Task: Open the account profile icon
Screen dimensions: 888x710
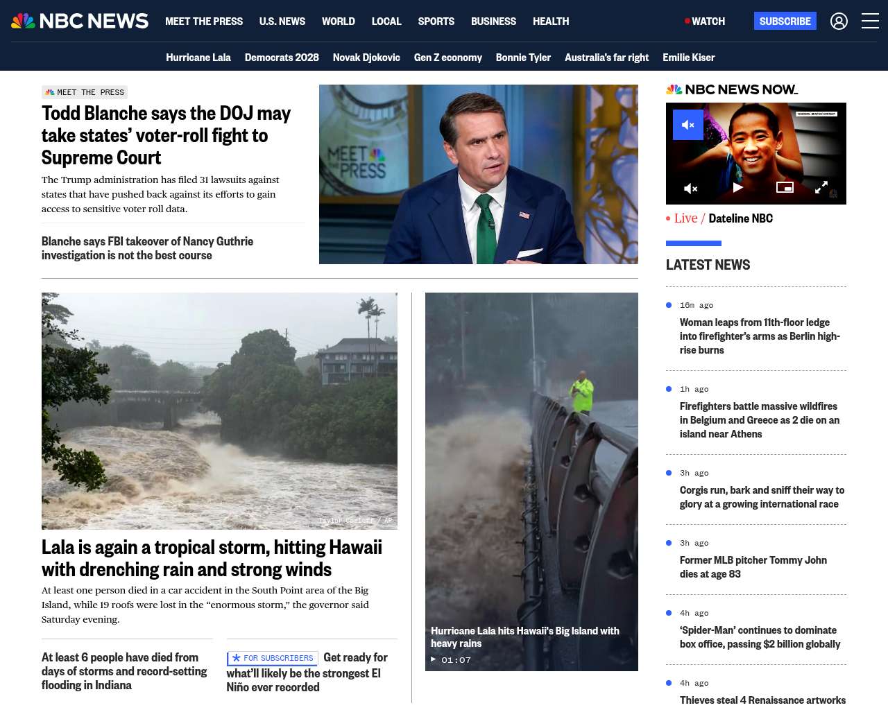Action: click(839, 21)
